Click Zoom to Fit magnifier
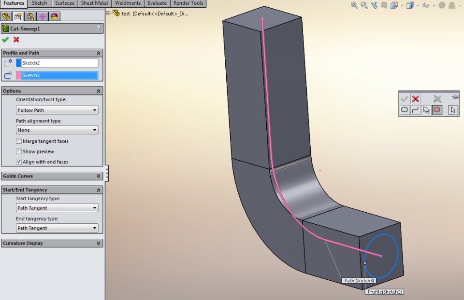The width and height of the screenshot is (464, 300). point(354,5)
